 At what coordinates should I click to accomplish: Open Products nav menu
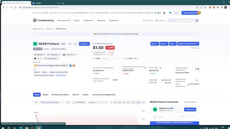[x=101, y=20]
